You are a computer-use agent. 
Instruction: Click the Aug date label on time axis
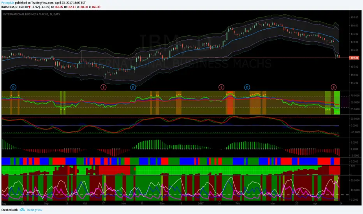[4, 203]
